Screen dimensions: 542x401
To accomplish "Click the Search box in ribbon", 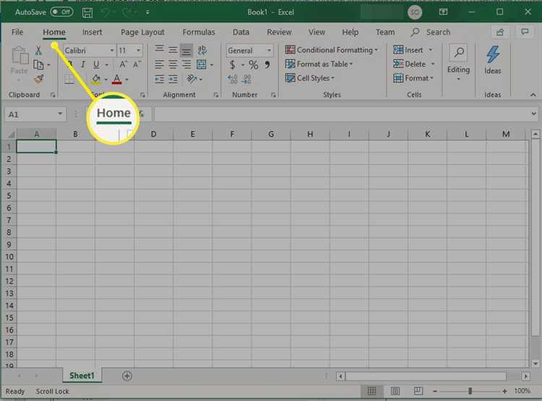I will [x=431, y=32].
